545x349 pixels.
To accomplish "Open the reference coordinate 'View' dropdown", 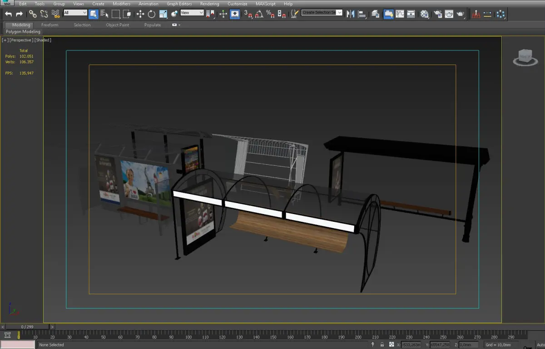I will pyautogui.click(x=192, y=13).
